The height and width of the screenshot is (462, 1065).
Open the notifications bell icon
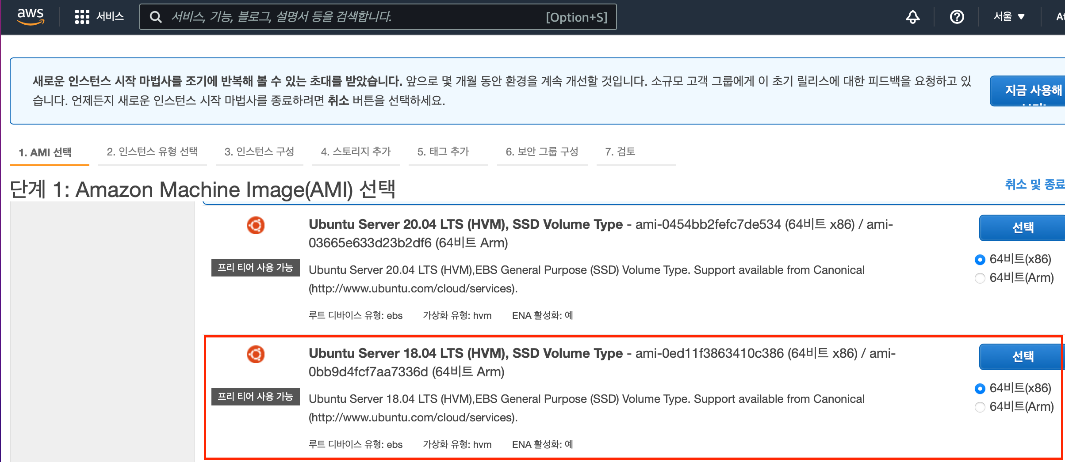pyautogui.click(x=912, y=17)
